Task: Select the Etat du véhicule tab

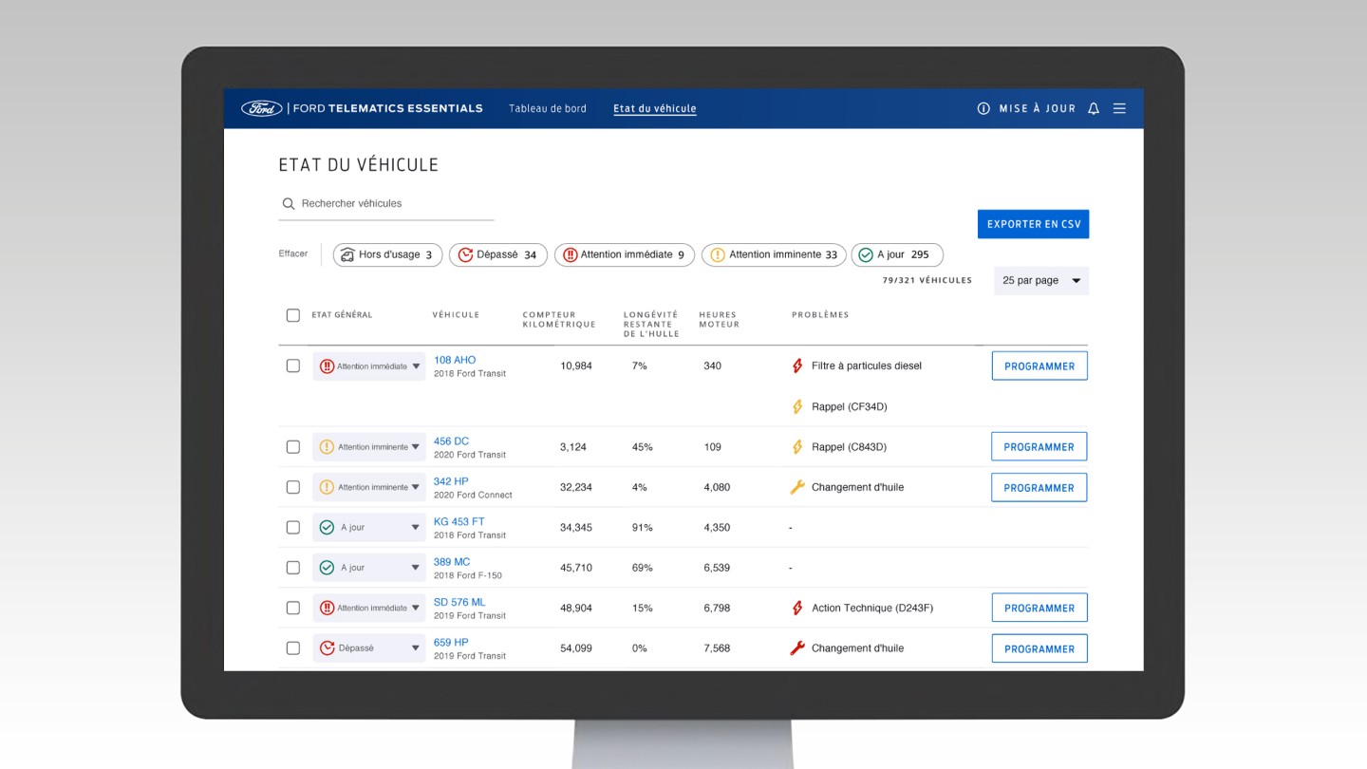Action: tap(655, 108)
